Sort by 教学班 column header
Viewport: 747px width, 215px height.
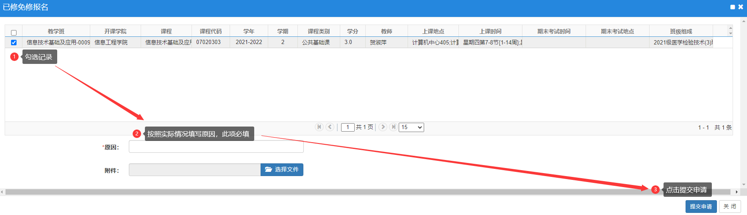[56, 31]
